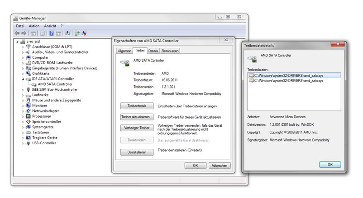The image size is (363, 198).
Task: Click the Anschlüsse (COM & LPT) port icon
Action: (x=28, y=46)
